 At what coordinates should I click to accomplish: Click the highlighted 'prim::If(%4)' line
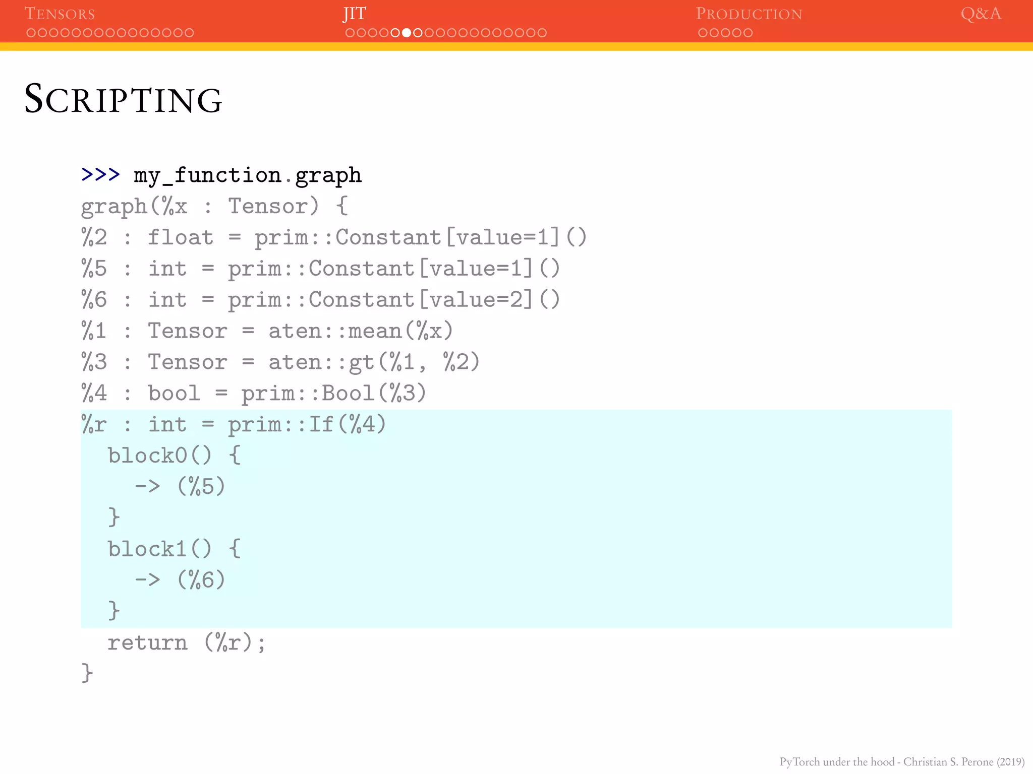(234, 425)
